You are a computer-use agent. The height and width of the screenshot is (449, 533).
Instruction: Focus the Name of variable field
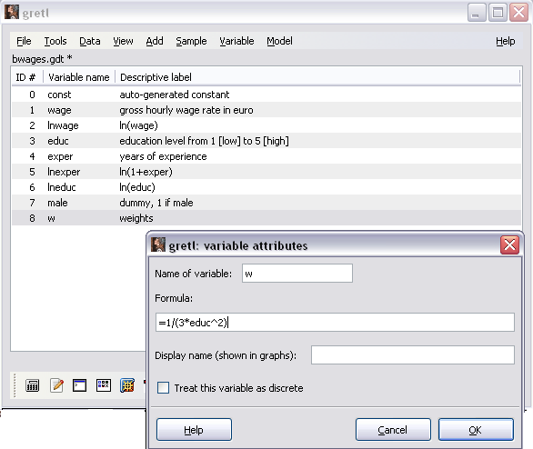(x=297, y=273)
